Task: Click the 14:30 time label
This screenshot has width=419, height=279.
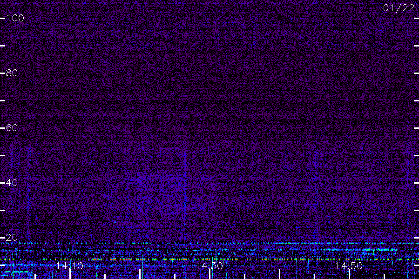Action: point(209,266)
